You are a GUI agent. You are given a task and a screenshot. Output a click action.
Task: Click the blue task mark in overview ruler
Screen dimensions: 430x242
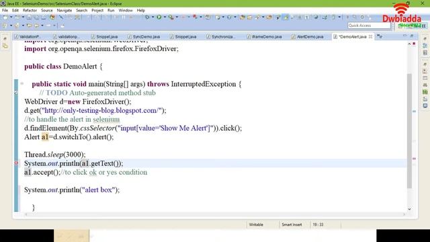(x=414, y=111)
